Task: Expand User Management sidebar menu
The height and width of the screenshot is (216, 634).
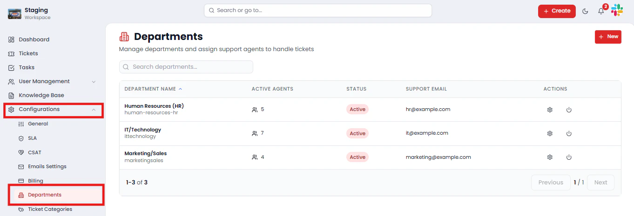Action: click(x=94, y=82)
